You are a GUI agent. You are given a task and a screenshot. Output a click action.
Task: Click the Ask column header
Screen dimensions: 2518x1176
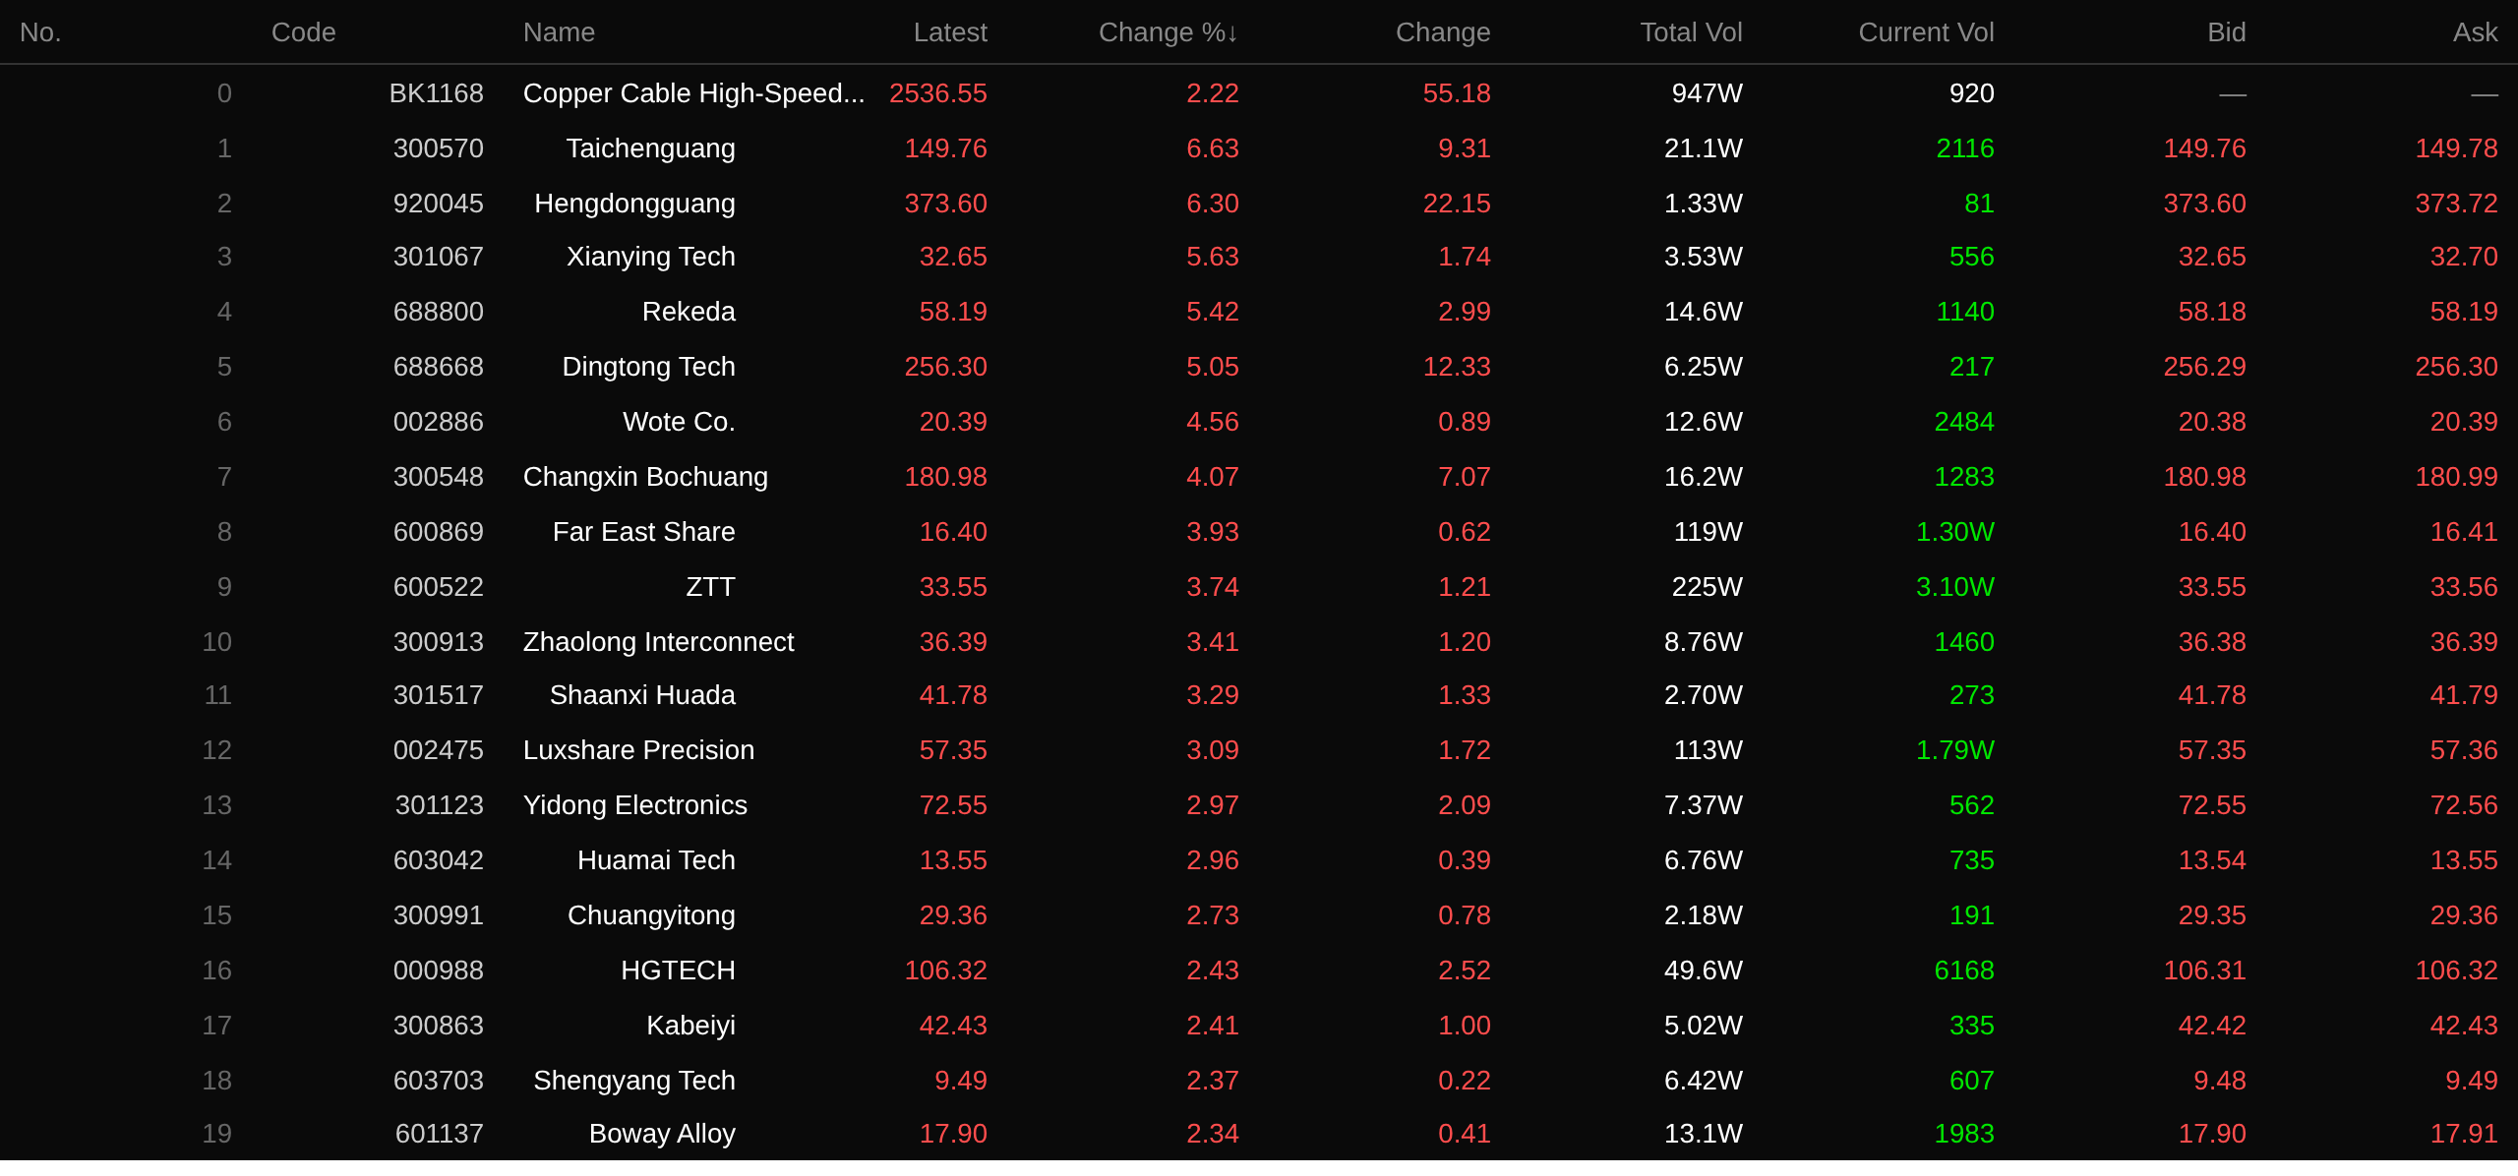tap(2475, 32)
